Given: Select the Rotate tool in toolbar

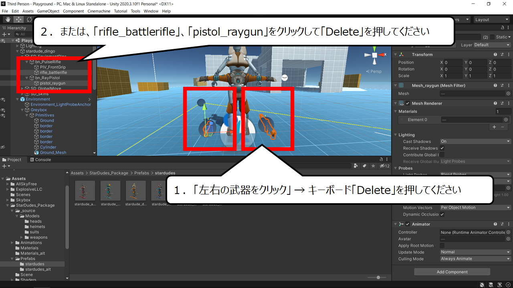Looking at the screenshot, I should (29, 20).
